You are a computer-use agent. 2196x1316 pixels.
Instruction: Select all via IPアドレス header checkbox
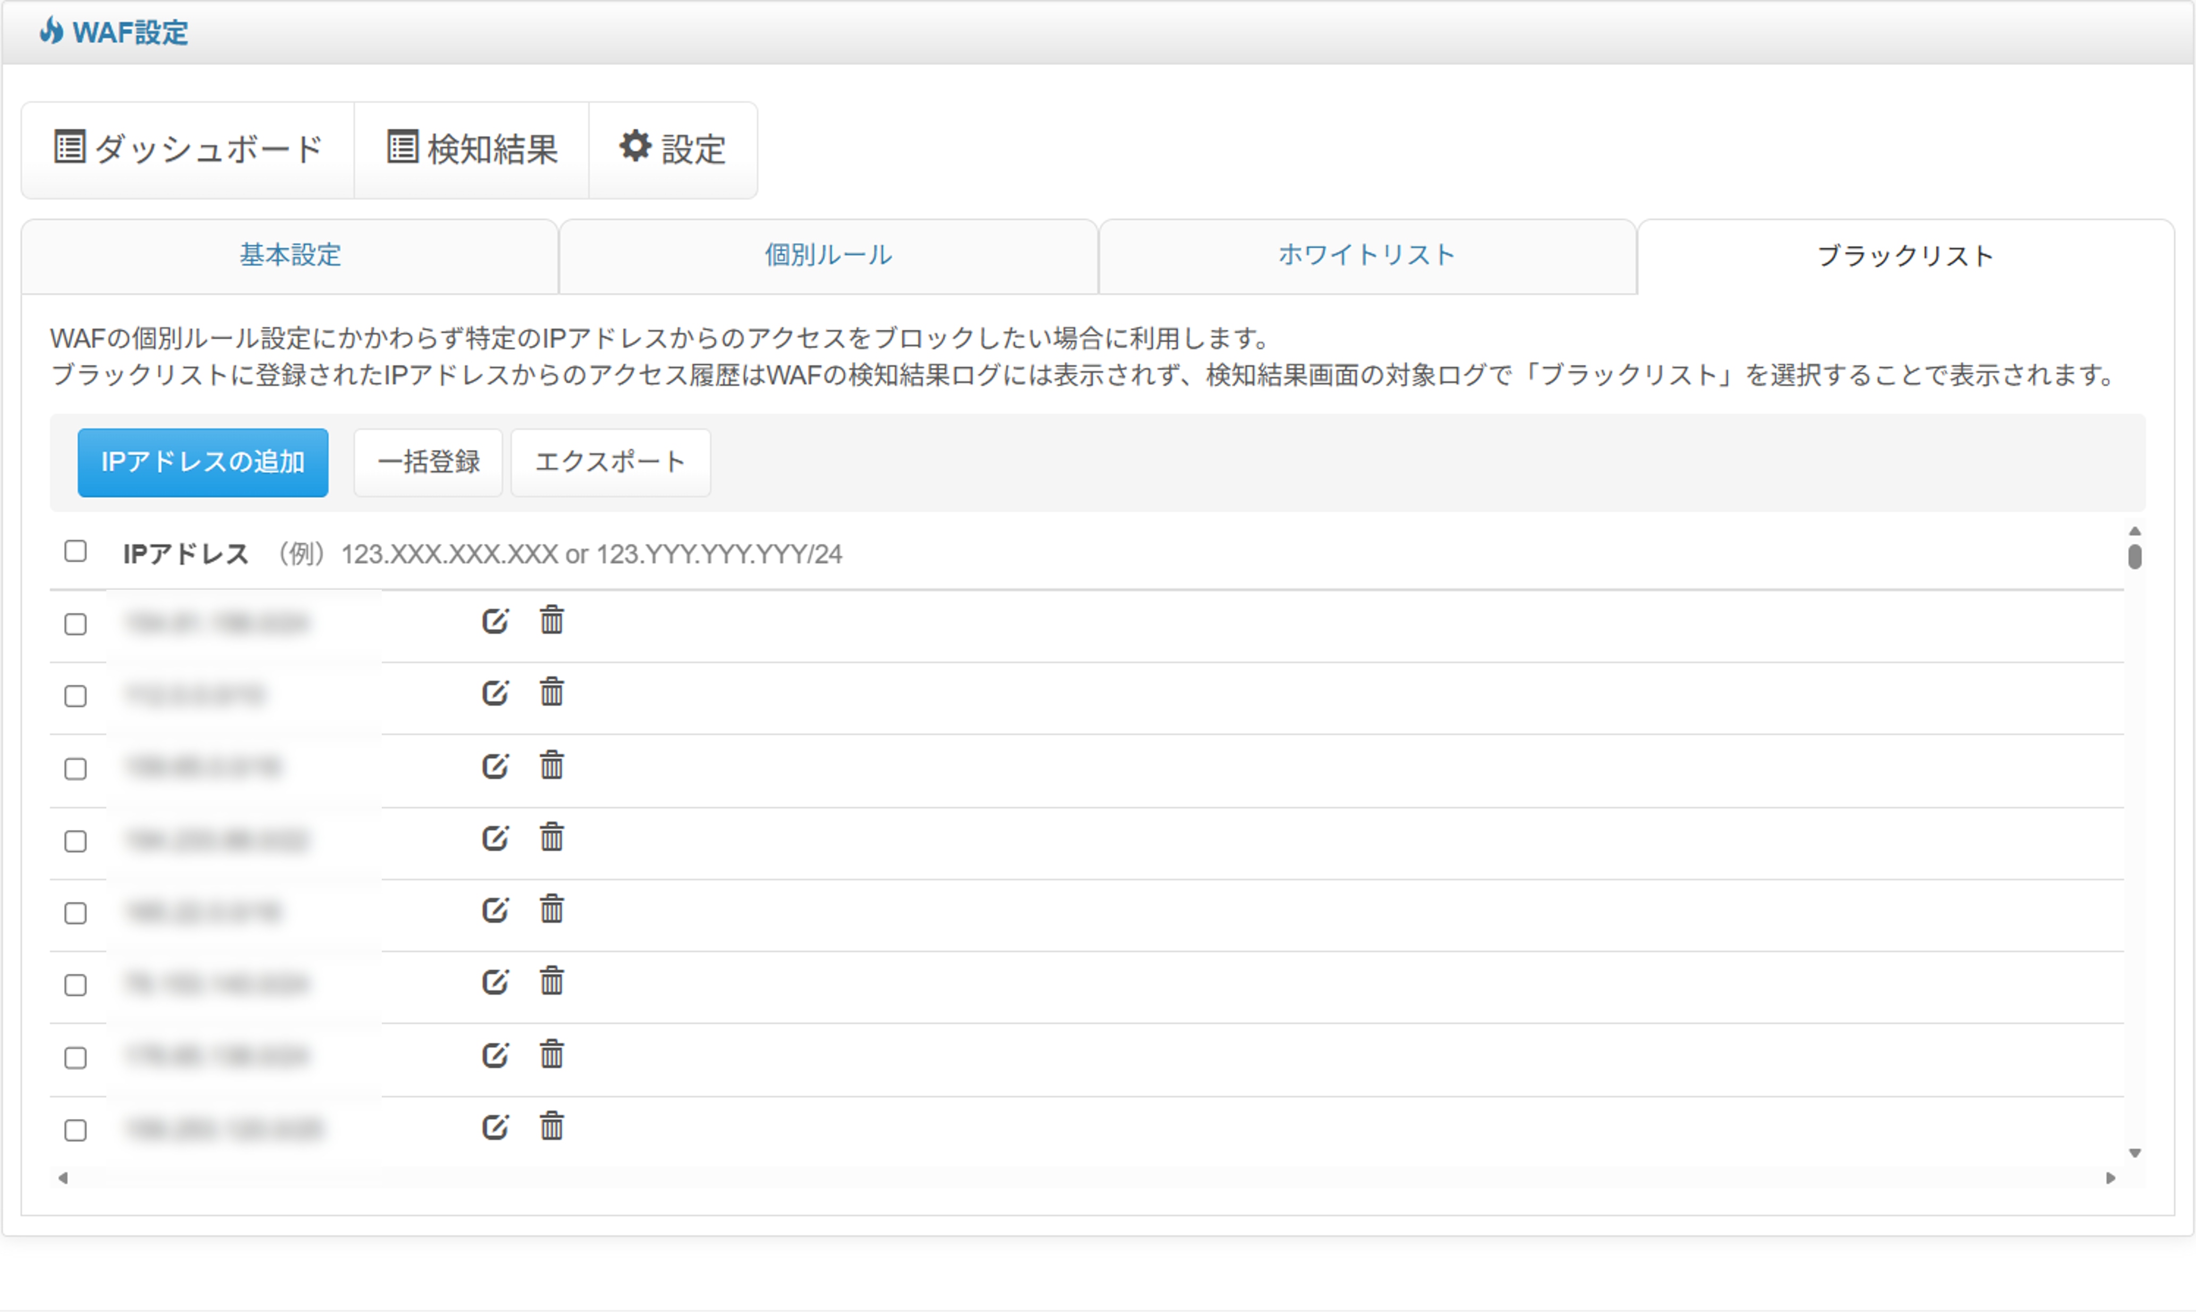76,551
